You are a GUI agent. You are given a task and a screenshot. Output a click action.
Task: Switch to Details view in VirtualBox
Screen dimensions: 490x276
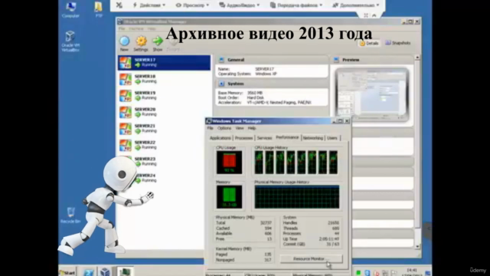coord(369,43)
